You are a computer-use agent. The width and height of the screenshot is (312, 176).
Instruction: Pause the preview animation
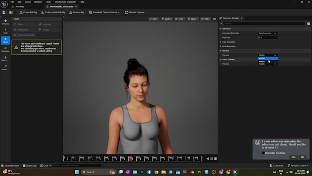point(212,159)
